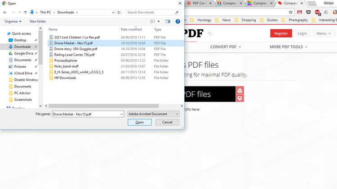Click the black PDF files upload button

pos(210,94)
